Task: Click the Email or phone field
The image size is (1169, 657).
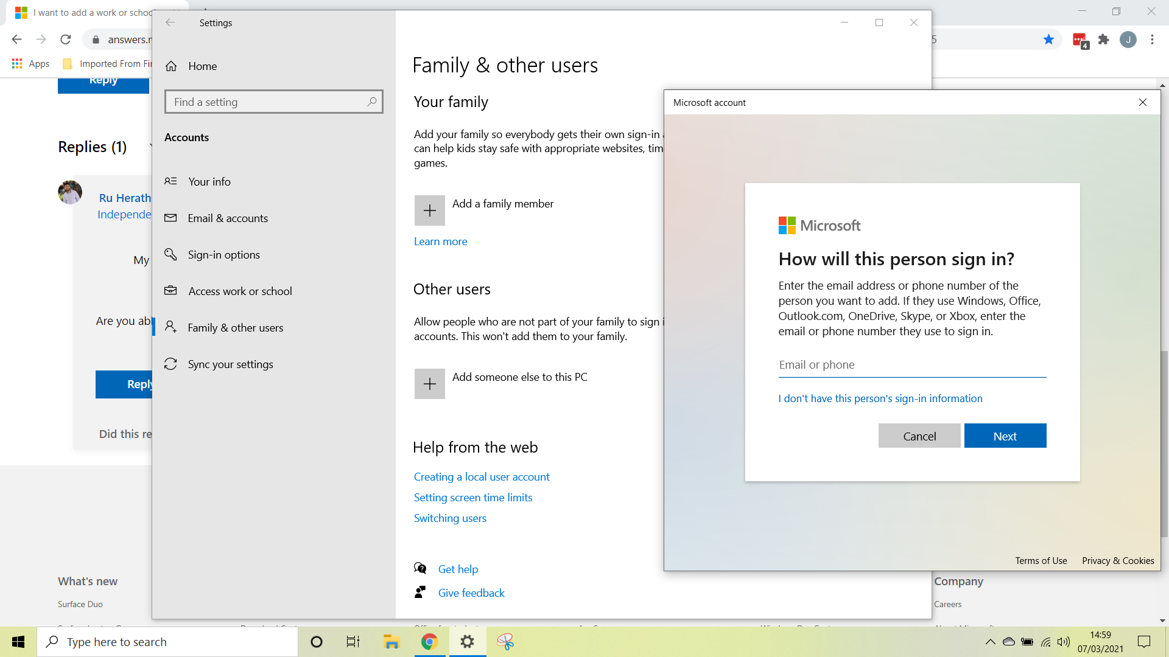Action: [911, 365]
